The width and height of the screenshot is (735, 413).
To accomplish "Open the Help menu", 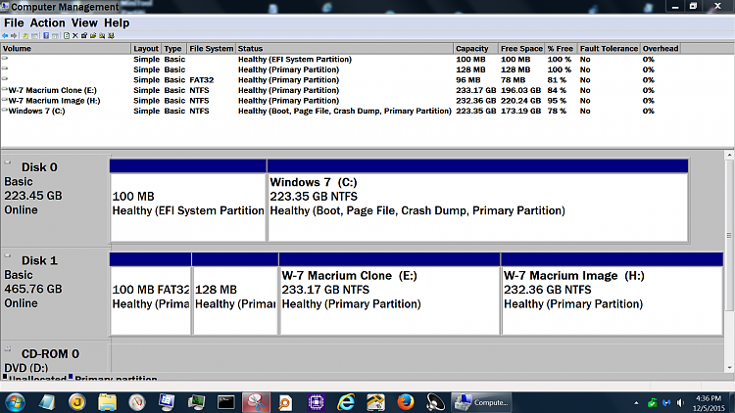I will (117, 23).
